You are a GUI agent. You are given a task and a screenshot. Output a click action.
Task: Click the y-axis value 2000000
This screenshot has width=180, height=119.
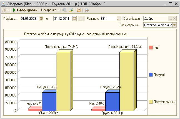click(x=11, y=80)
